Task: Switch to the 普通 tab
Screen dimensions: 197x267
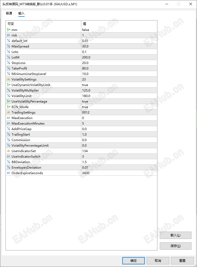Action: click(9, 13)
